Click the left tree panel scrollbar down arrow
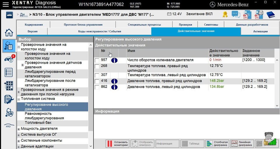The width and height of the screenshot is (280, 149). (x=90, y=146)
